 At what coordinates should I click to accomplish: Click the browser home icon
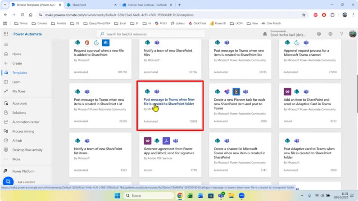click(31, 15)
